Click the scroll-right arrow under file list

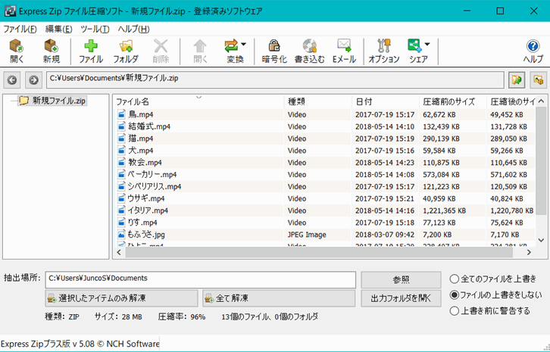(530, 252)
